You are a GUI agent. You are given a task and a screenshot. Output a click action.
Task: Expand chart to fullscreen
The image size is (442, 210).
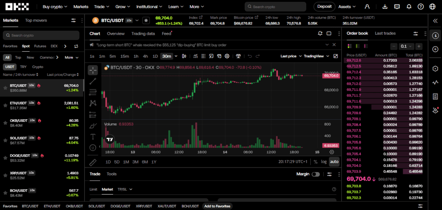(x=335, y=56)
